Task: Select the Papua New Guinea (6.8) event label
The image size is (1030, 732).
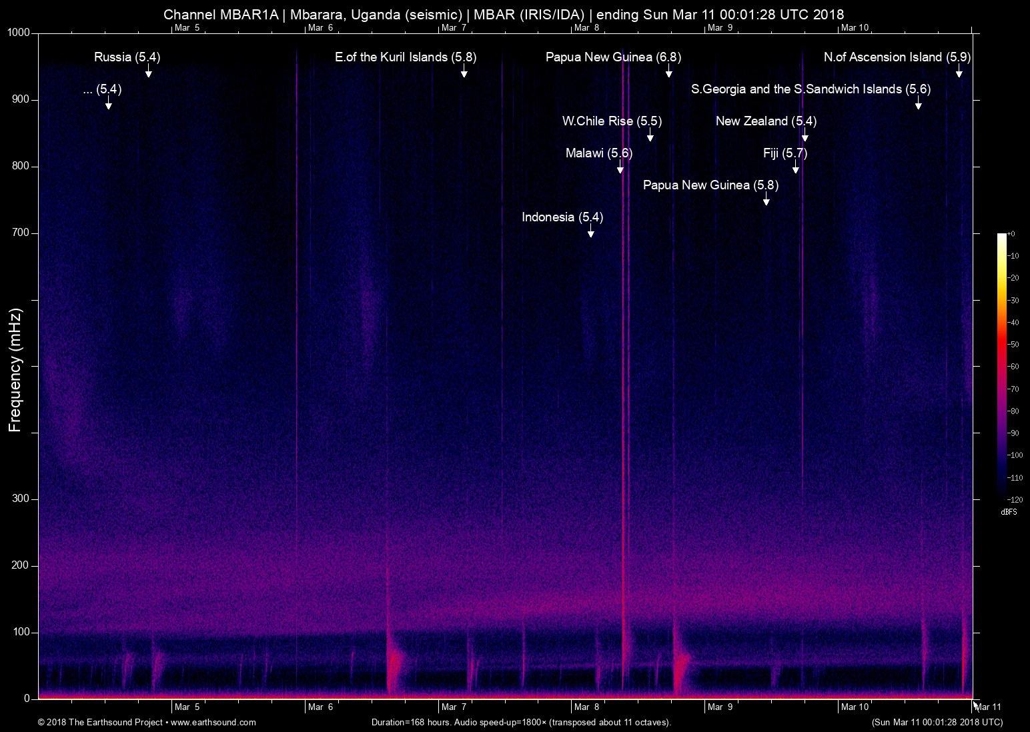Action: coord(613,57)
